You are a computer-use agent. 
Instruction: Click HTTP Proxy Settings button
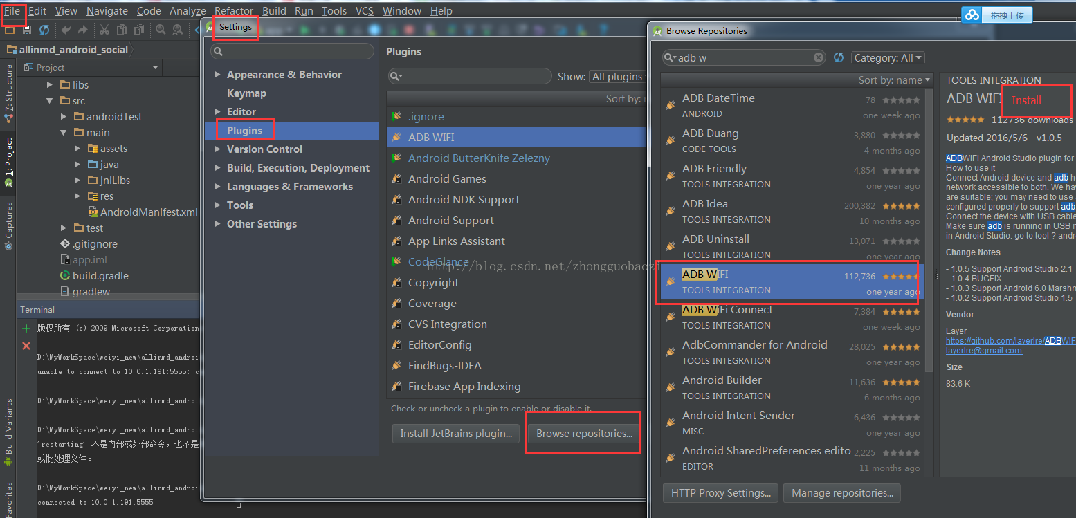(x=720, y=493)
